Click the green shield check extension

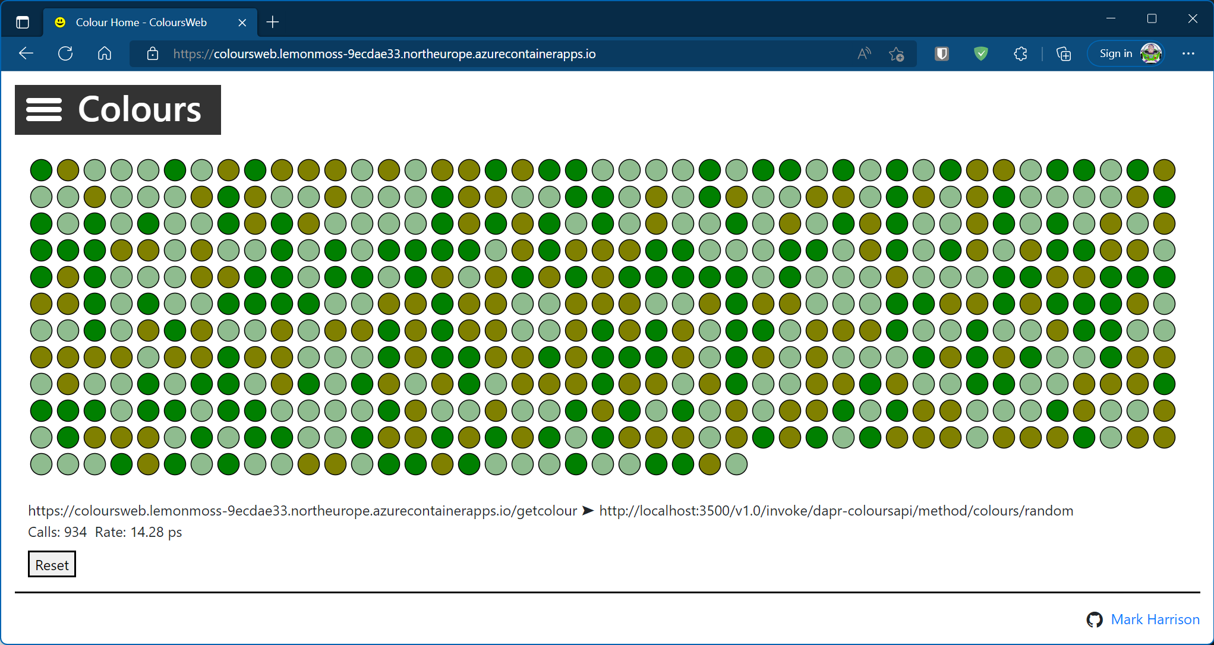981,54
